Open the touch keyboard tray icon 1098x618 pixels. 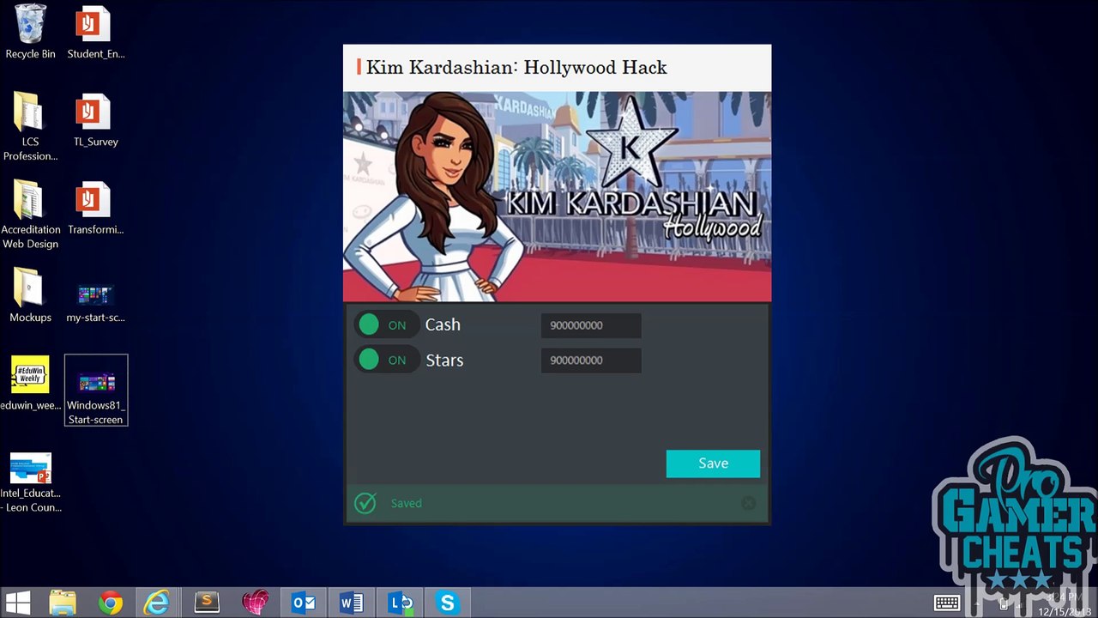pos(947,603)
